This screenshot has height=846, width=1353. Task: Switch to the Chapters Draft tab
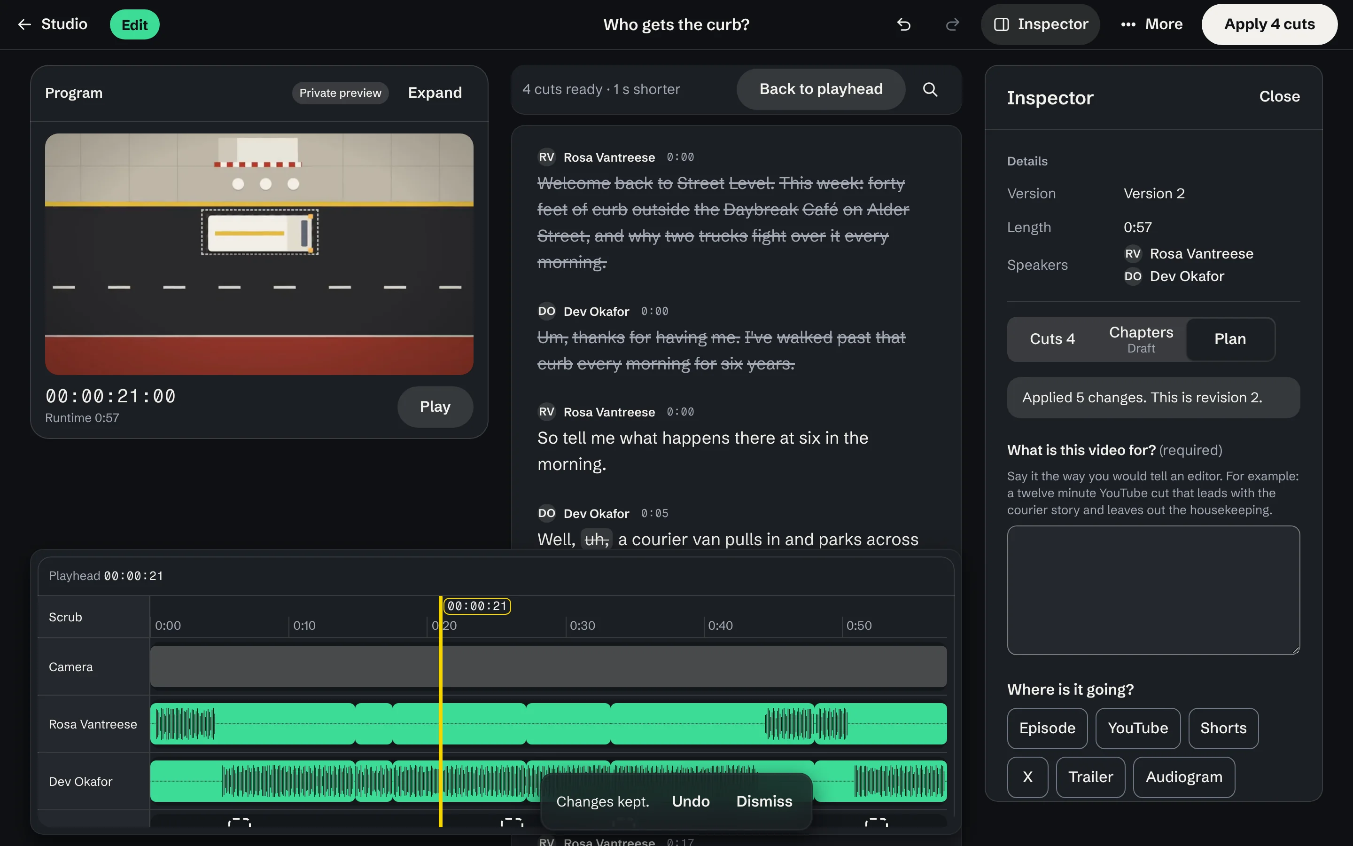pyautogui.click(x=1141, y=339)
